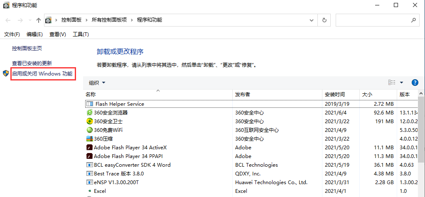The width and height of the screenshot is (425, 197).
Task: Click the 360安全卫士 icon
Action: pyautogui.click(x=89, y=121)
